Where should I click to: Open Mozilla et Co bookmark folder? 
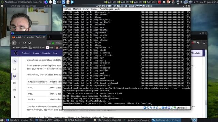tap(37, 48)
